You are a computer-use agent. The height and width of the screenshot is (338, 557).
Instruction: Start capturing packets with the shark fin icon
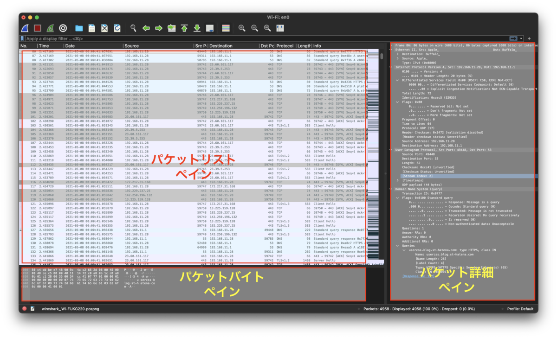pos(26,28)
